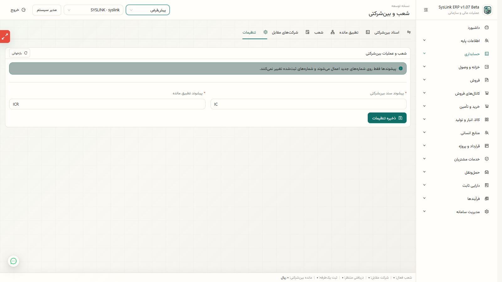Image resolution: width=502 pixels, height=282 pixels.
Task: Click the حمل‌ونقل transport icon
Action: point(487,172)
